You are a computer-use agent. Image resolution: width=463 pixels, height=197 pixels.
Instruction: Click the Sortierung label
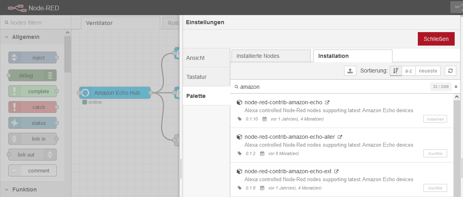click(374, 71)
